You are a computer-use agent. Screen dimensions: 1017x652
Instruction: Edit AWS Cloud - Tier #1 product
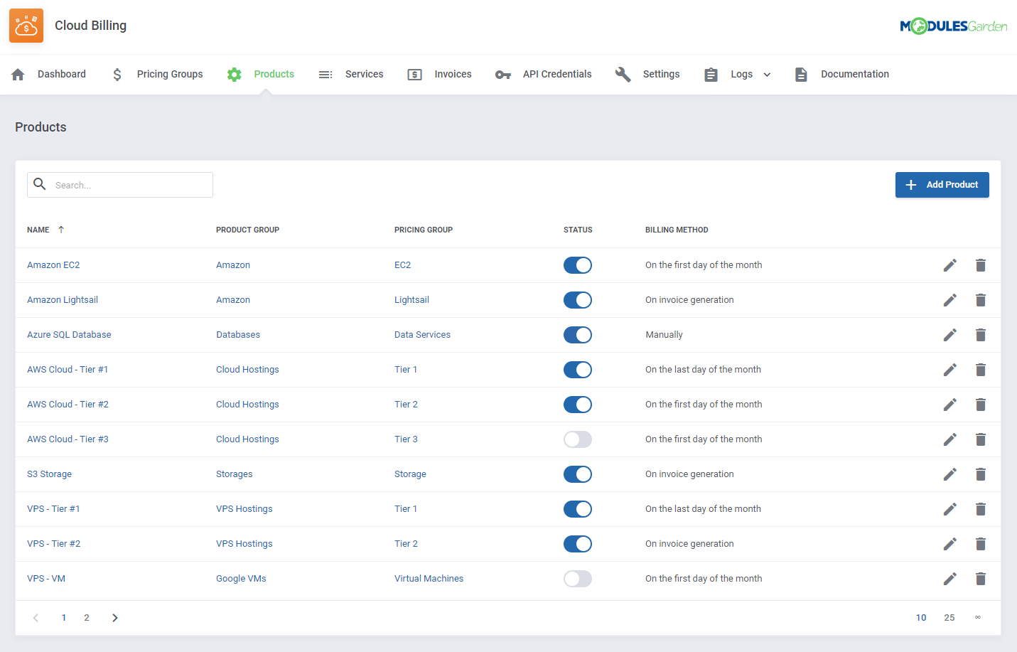click(x=950, y=370)
